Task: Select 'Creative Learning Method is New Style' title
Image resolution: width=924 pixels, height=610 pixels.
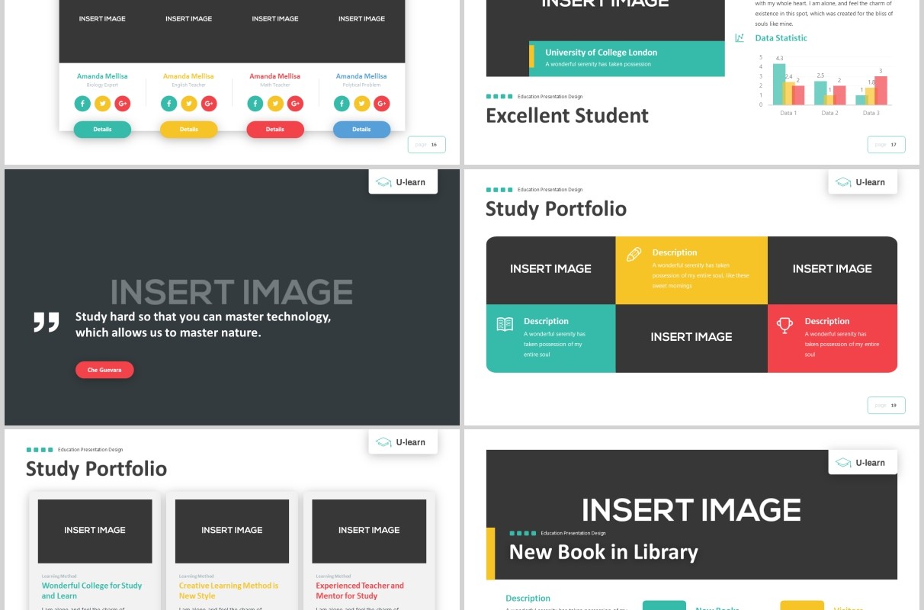Action: pyautogui.click(x=229, y=591)
